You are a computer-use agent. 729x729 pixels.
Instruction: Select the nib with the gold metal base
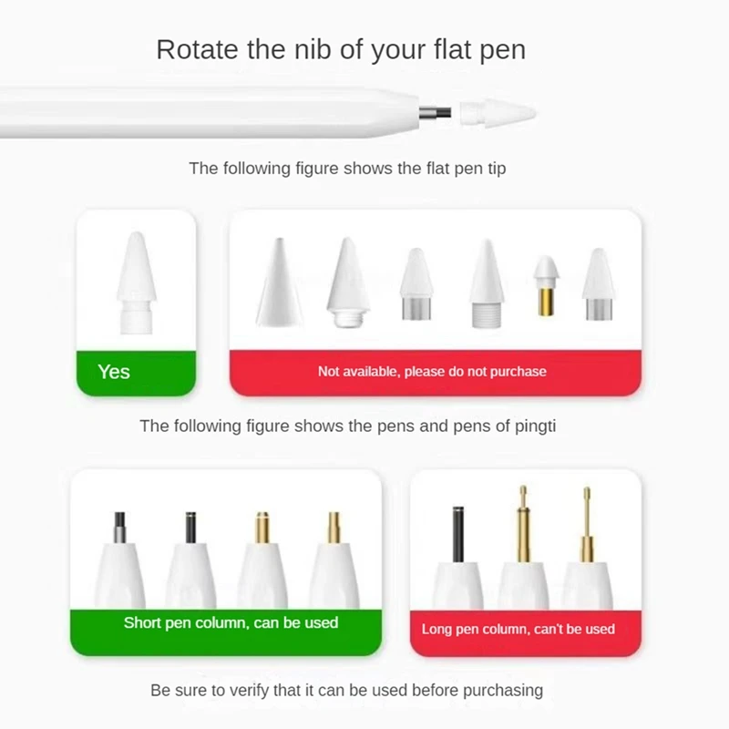tap(546, 286)
